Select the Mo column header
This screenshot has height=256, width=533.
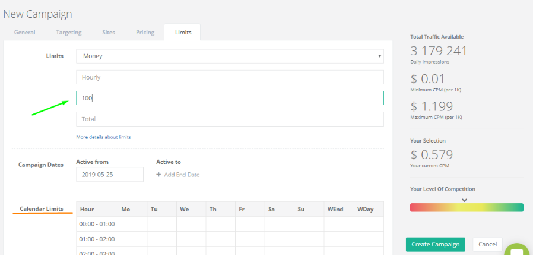tap(132, 209)
